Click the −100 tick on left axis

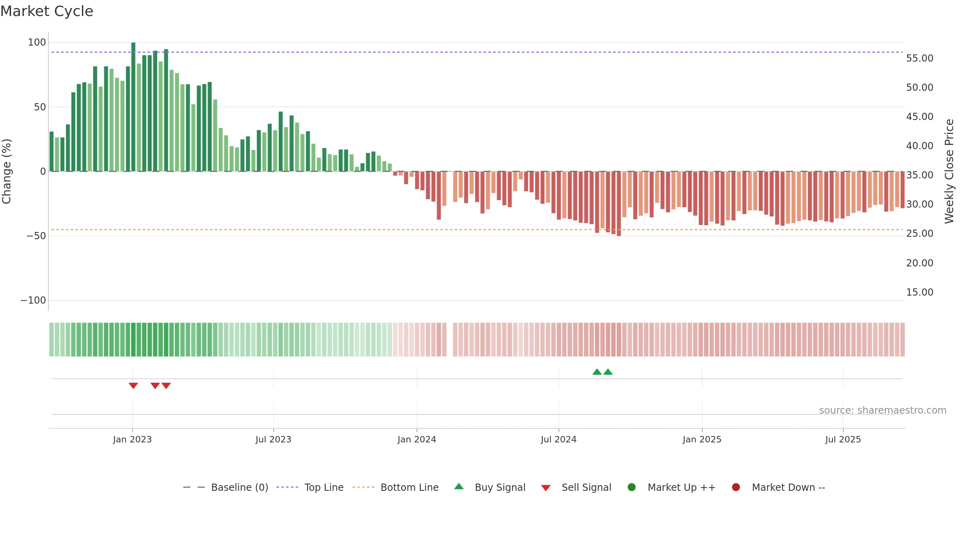(x=33, y=300)
